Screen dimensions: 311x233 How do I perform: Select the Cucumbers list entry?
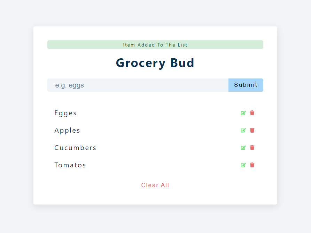coord(75,148)
